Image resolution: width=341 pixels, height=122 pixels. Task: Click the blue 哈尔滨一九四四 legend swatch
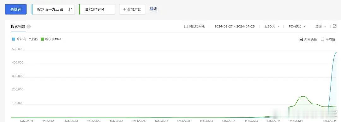[x=14, y=39]
